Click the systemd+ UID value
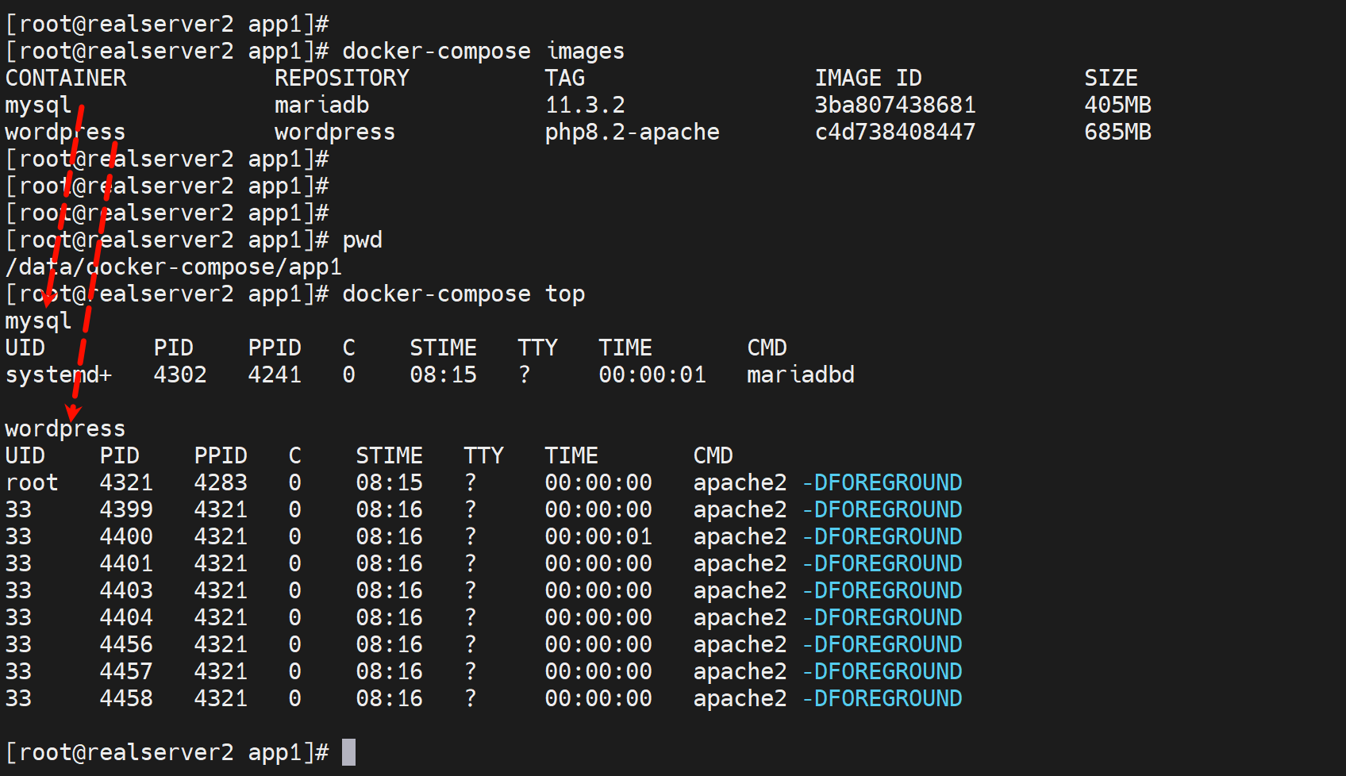The image size is (1346, 776). tap(59, 375)
